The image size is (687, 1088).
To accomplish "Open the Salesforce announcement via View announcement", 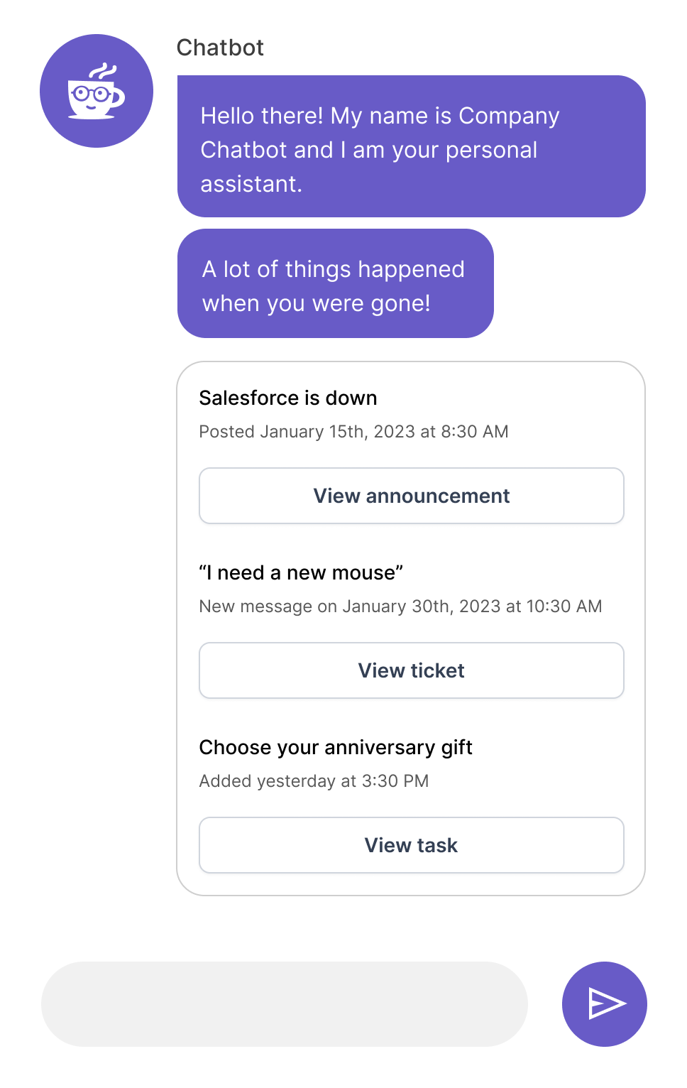I will (x=412, y=496).
